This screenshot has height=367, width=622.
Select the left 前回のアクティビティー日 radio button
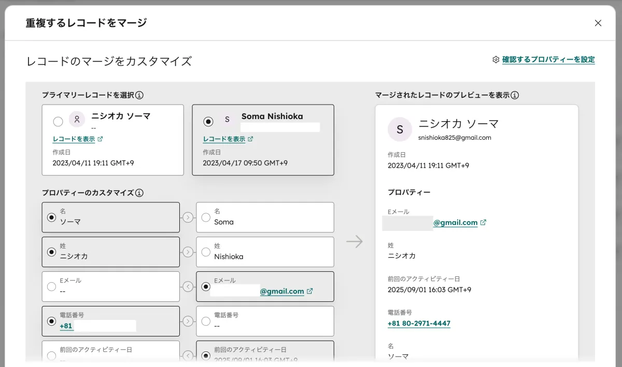point(52,356)
